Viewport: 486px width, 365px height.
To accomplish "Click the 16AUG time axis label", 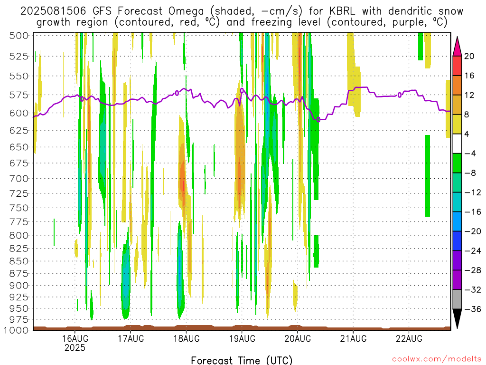I will point(75,338).
